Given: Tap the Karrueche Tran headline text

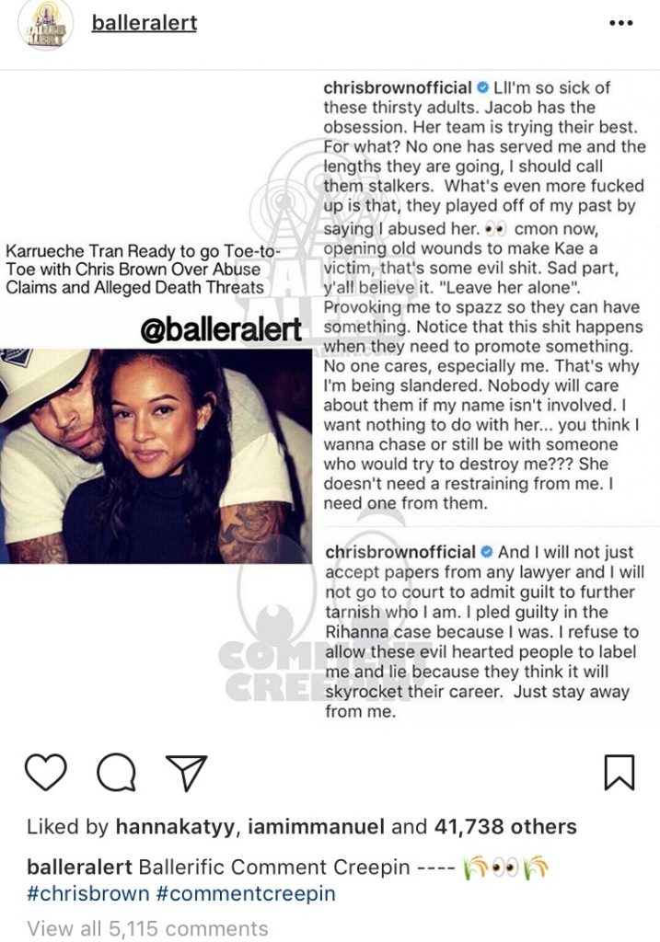Looking at the screenshot, I should click(x=143, y=269).
